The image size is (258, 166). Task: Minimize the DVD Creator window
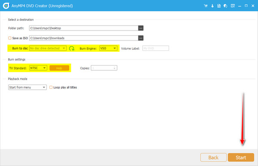click(240, 6)
